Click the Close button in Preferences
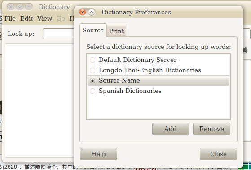 tap(218, 154)
